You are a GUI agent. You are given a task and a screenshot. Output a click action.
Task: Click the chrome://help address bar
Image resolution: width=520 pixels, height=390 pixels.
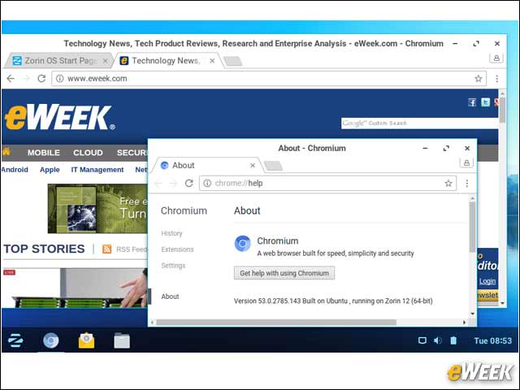pos(327,183)
